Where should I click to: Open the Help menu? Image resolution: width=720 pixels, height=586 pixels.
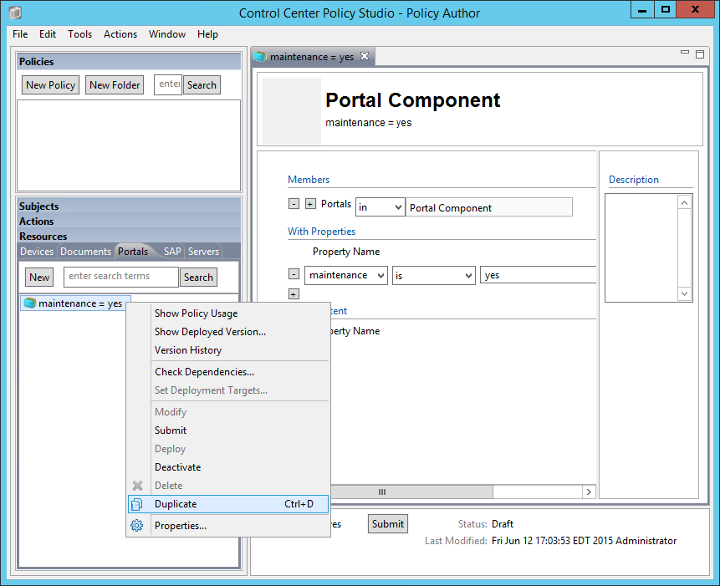click(x=207, y=34)
